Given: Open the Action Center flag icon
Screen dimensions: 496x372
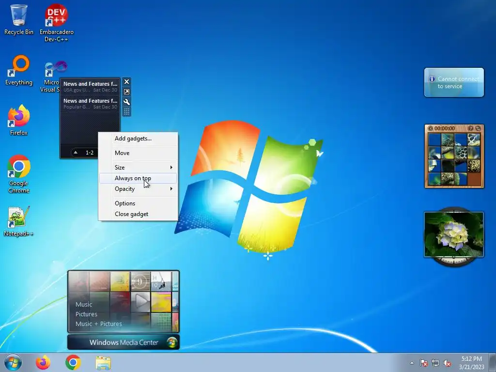Looking at the screenshot, I should point(423,363).
